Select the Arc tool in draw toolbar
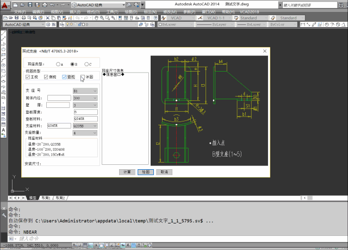This screenshot has height=250, width=348. pyautogui.click(x=3, y=60)
